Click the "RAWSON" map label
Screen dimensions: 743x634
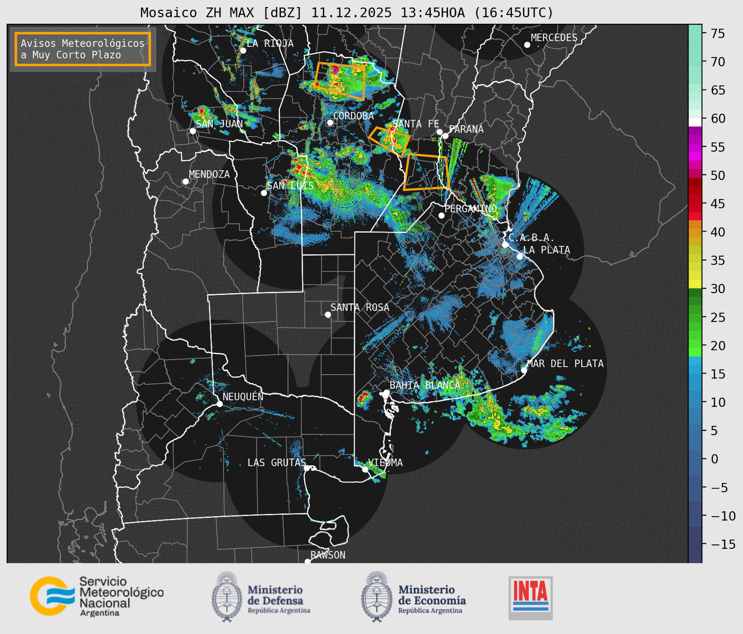(328, 555)
